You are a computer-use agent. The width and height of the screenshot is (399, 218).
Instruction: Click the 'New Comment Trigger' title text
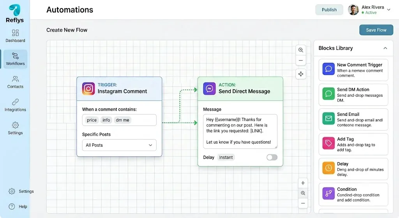[360, 65]
